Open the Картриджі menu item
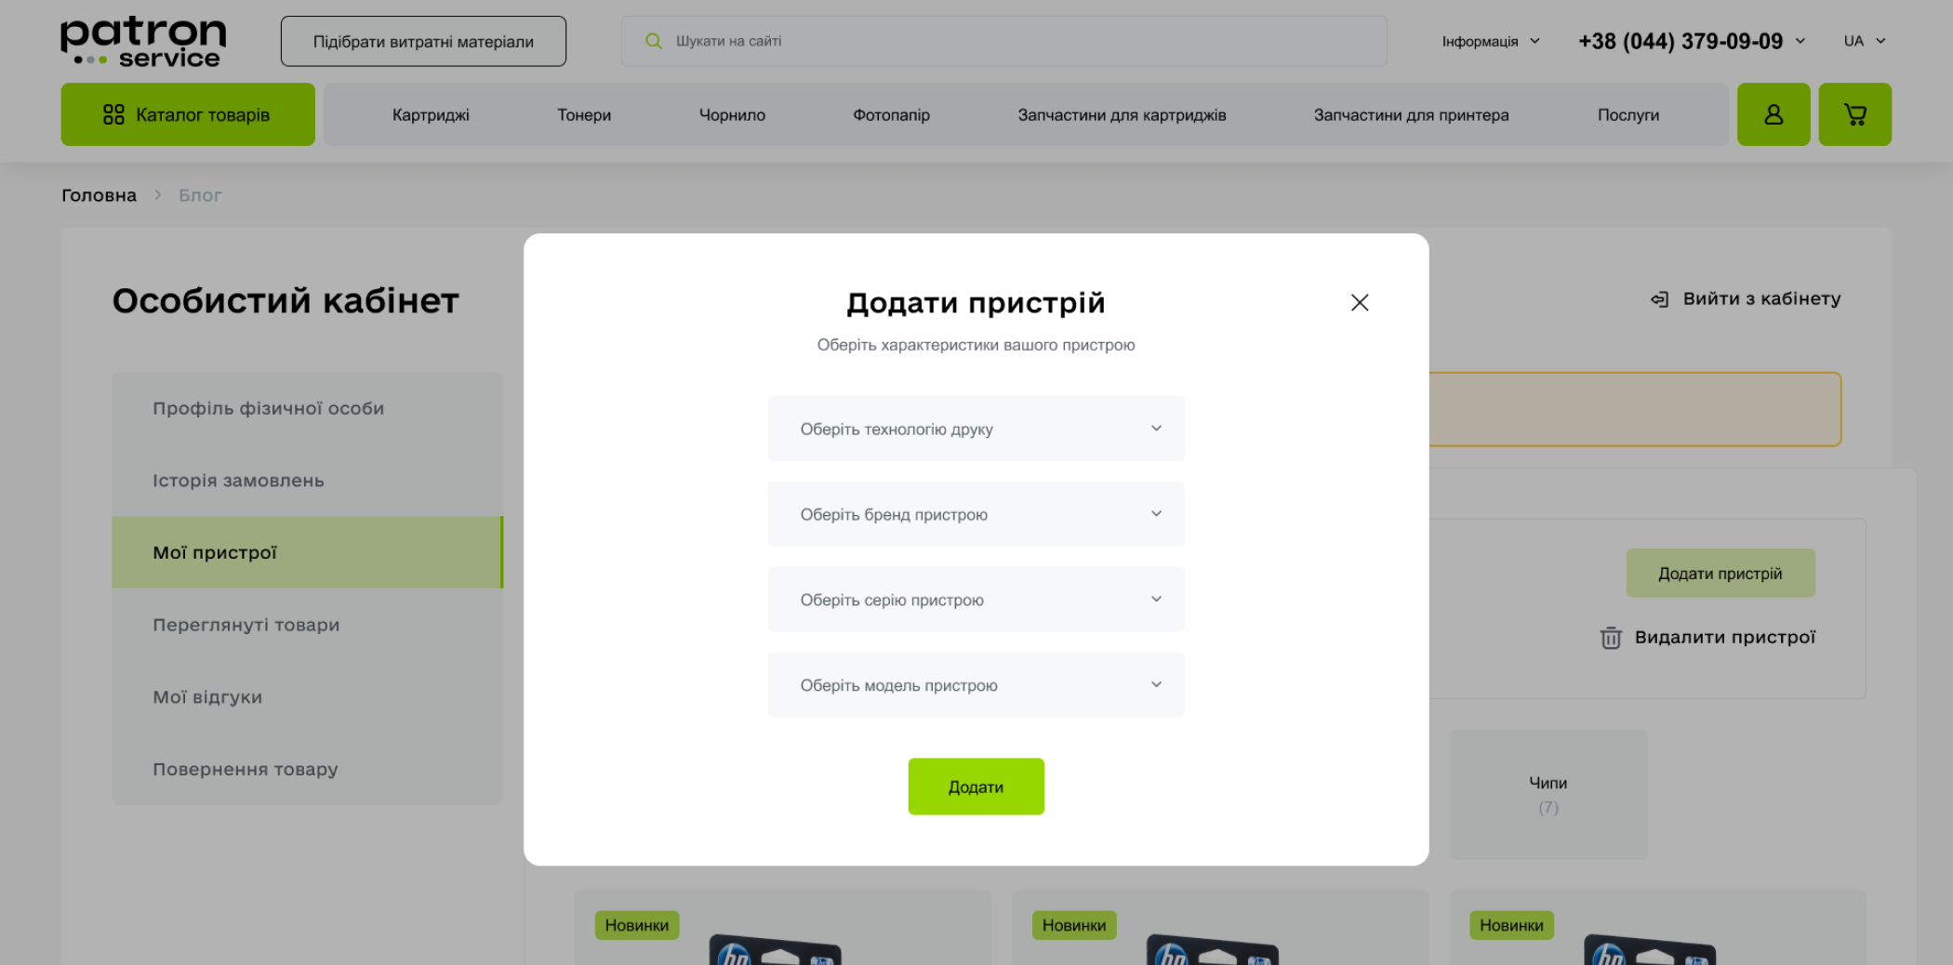 click(x=431, y=115)
